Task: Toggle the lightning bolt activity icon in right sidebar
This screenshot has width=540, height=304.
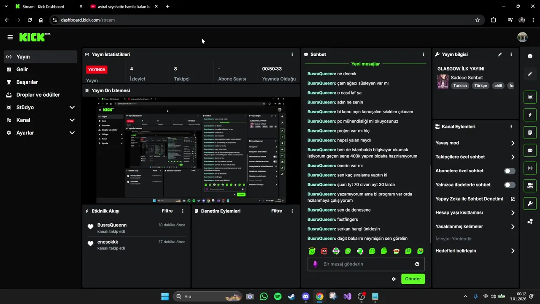Action: pyautogui.click(x=530, y=115)
